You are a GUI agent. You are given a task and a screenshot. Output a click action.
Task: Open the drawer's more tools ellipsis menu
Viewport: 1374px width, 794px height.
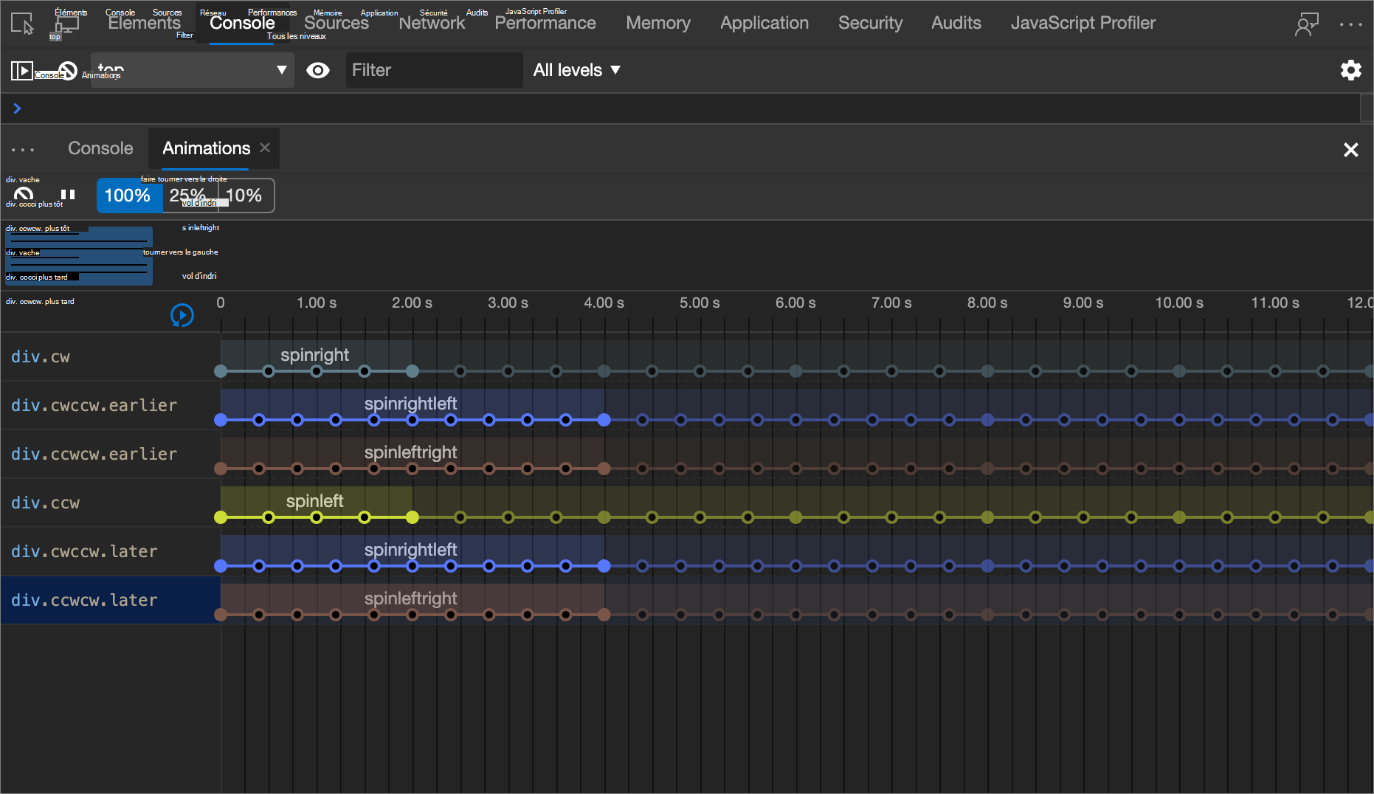pyautogui.click(x=23, y=149)
